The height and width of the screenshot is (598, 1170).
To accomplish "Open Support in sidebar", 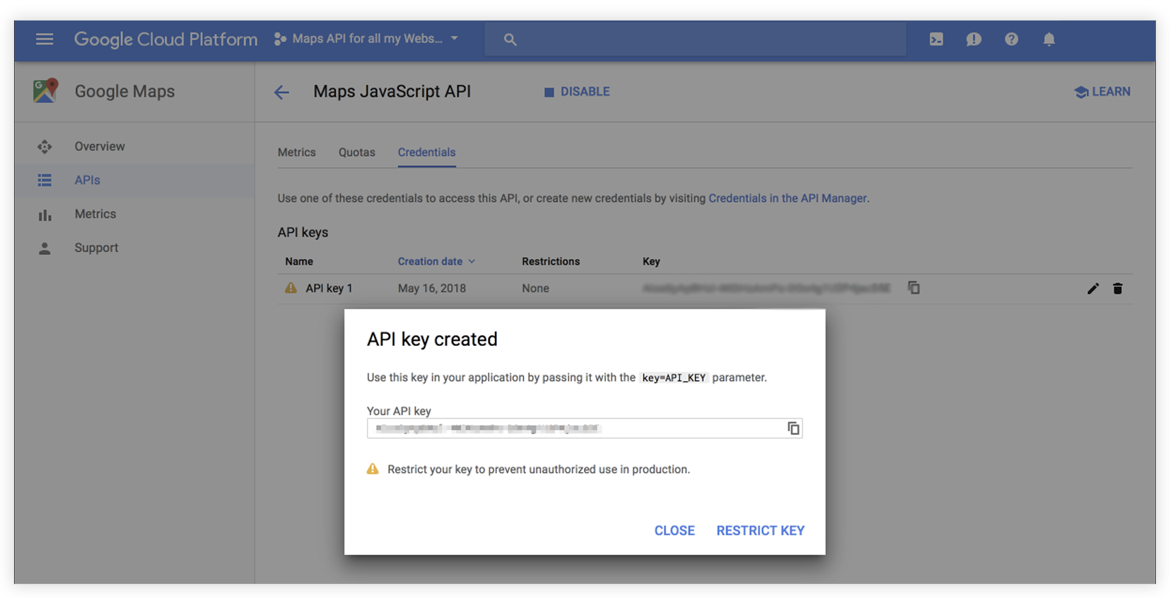I will point(96,248).
